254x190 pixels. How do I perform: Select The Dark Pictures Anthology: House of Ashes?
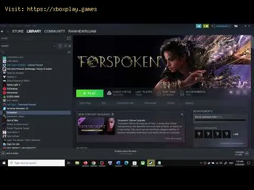[x=30, y=69]
